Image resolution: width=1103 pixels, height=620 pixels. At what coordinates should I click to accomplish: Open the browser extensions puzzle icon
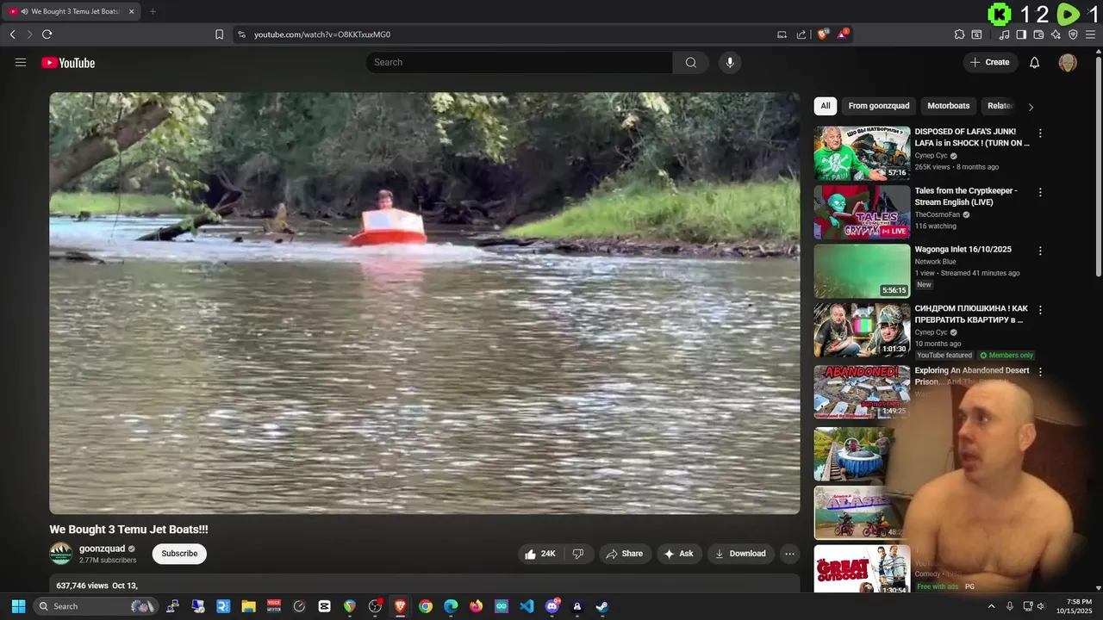tap(959, 34)
